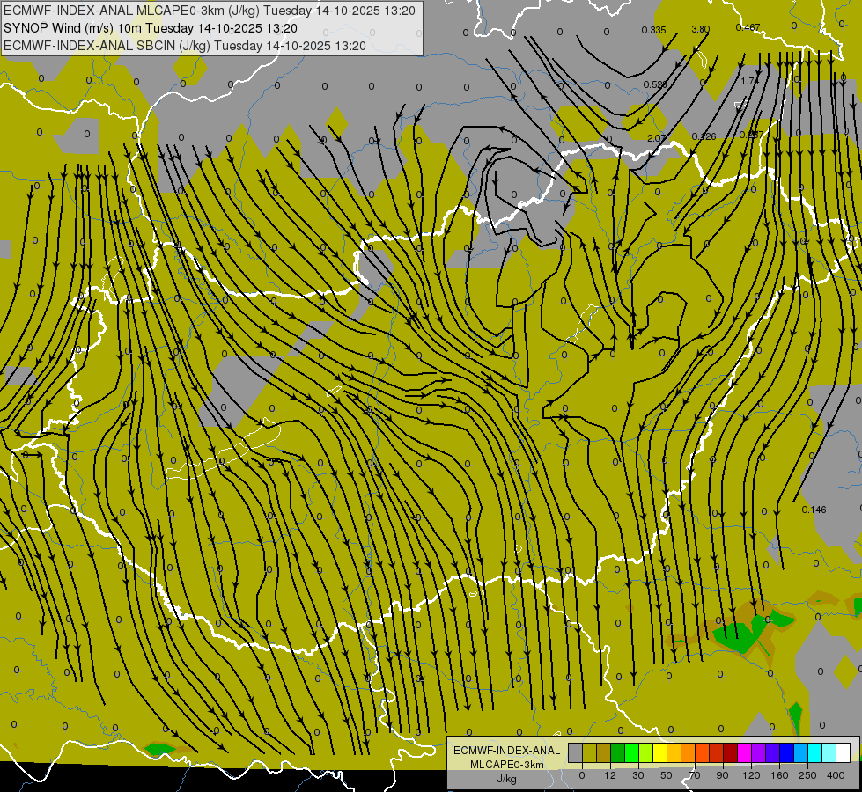
Task: Click the pale cyan legend swatch left of 400 tick
Action: 829,752
